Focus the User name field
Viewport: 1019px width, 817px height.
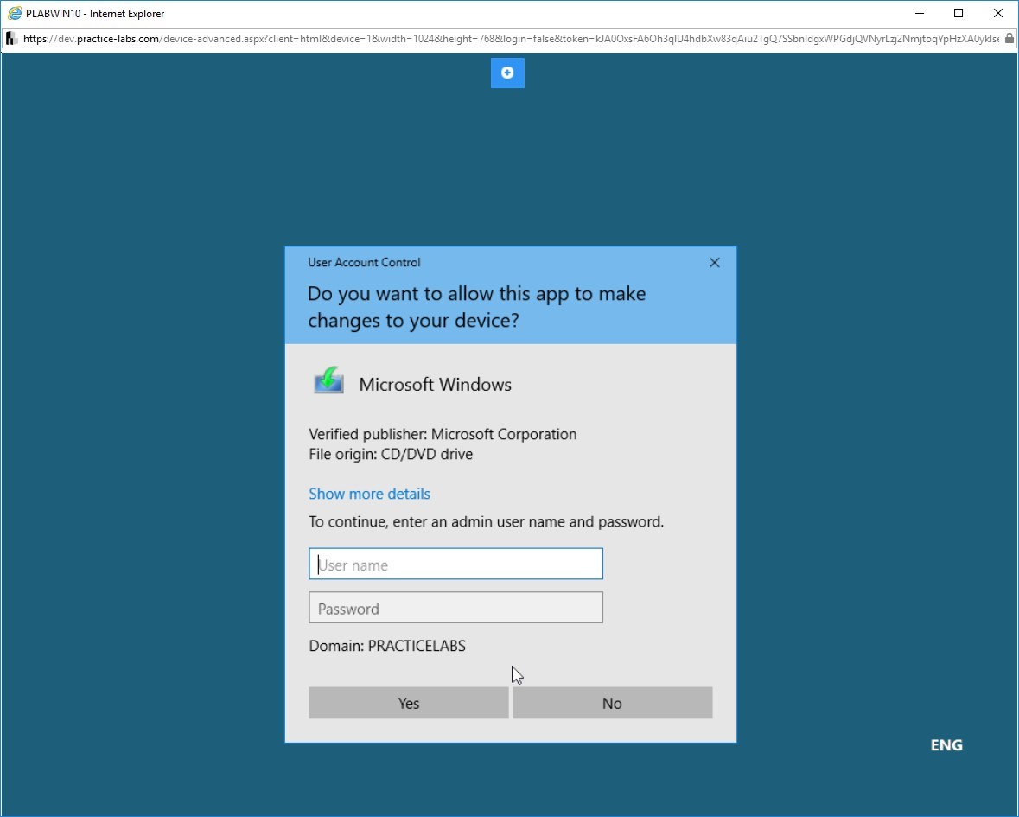coord(455,565)
